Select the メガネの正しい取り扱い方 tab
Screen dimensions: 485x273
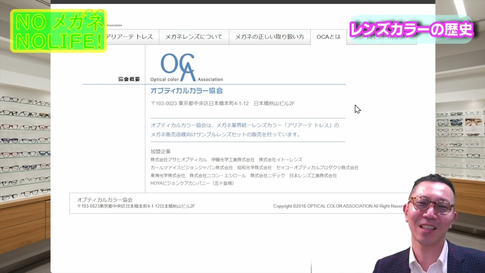tap(270, 37)
